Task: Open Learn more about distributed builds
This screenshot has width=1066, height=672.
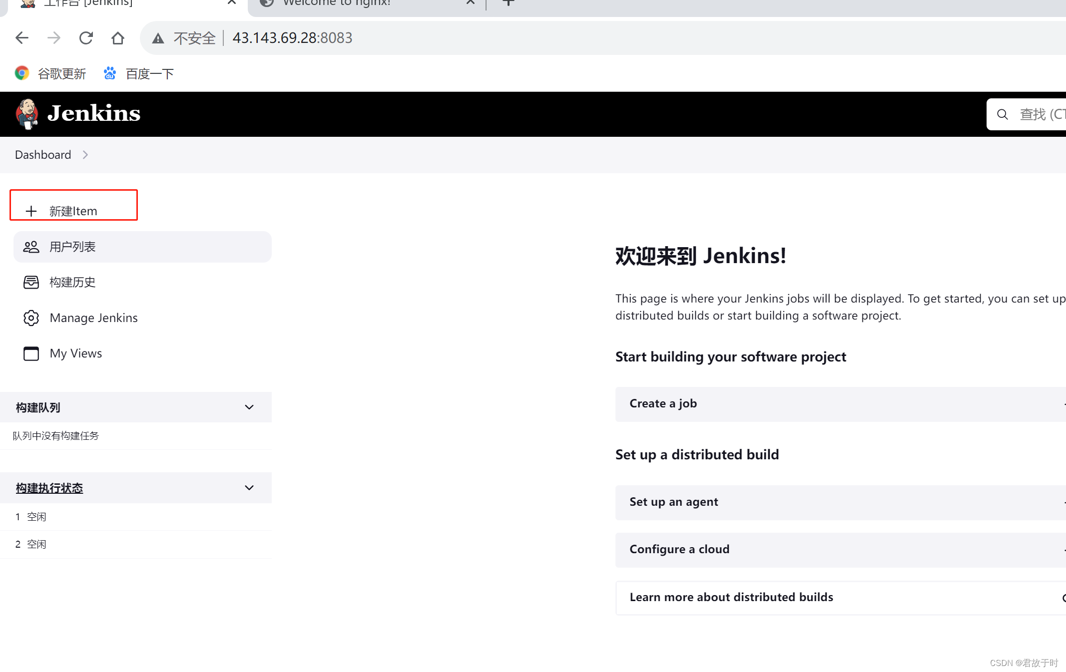Action: (841, 598)
